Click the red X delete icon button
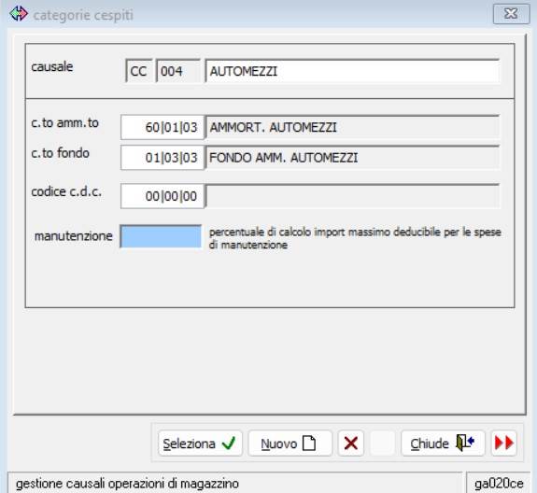The image size is (537, 493). pyautogui.click(x=351, y=444)
